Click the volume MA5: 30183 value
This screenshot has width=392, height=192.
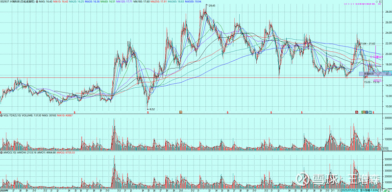[49, 116]
